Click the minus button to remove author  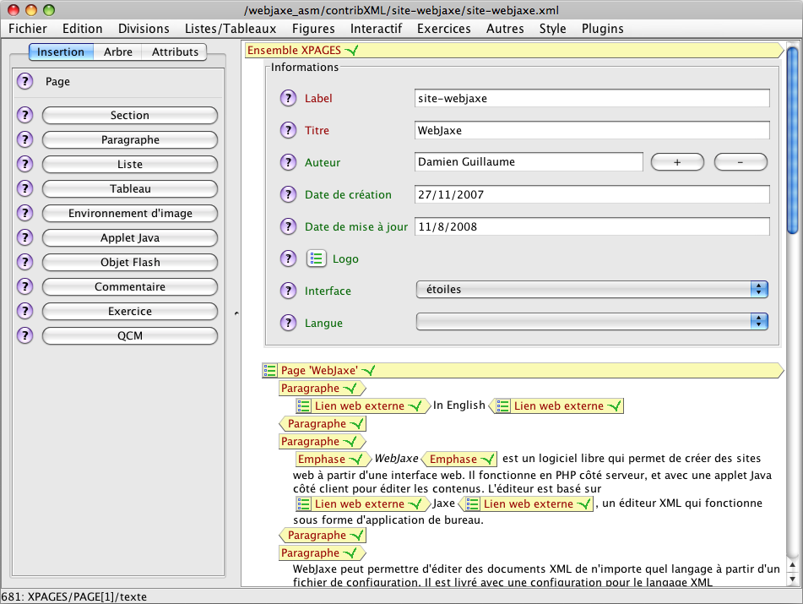[x=741, y=162]
